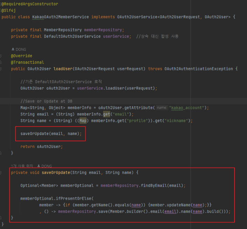The height and width of the screenshot is (229, 247).
Task: Click the return keyword
Action: tap(27, 147)
